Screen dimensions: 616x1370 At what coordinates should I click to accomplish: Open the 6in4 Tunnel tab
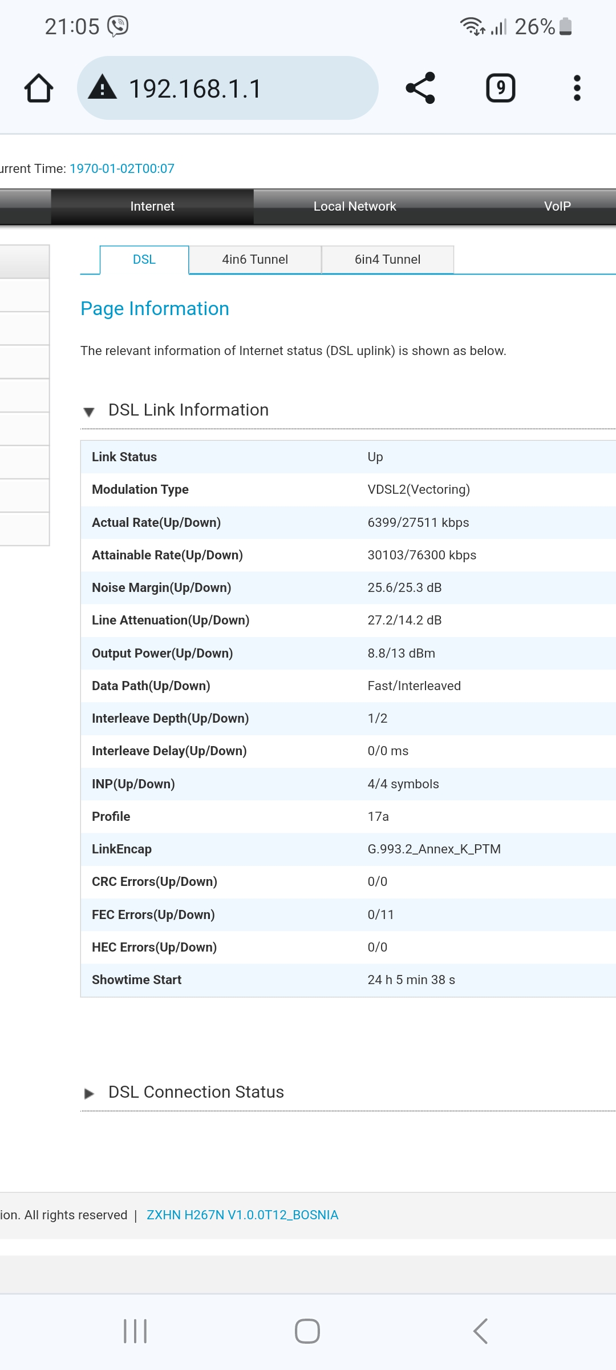coord(388,260)
